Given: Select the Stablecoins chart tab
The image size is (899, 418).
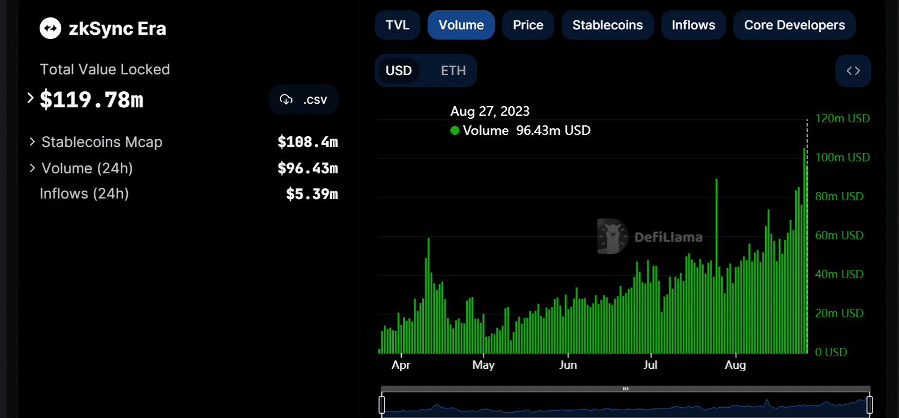Looking at the screenshot, I should [607, 25].
